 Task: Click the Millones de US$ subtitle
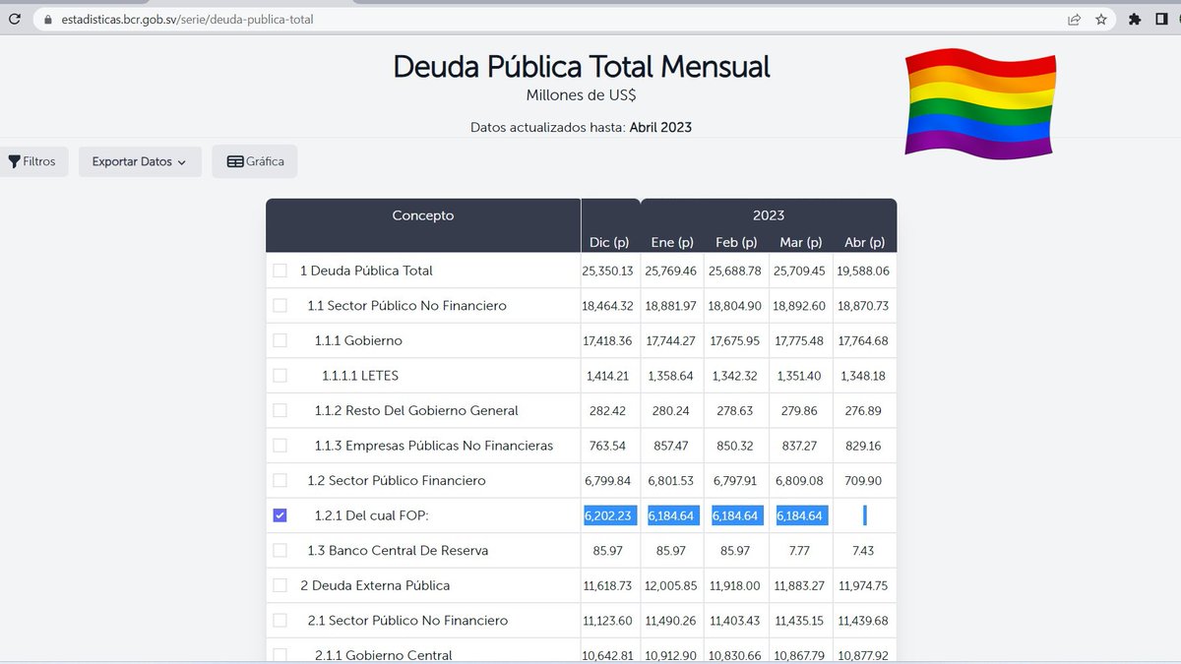click(x=581, y=95)
